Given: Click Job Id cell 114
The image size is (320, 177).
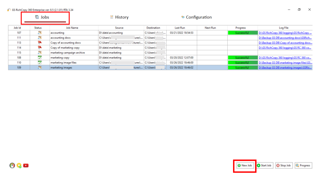Looking at the screenshot, I should (x=19, y=48).
